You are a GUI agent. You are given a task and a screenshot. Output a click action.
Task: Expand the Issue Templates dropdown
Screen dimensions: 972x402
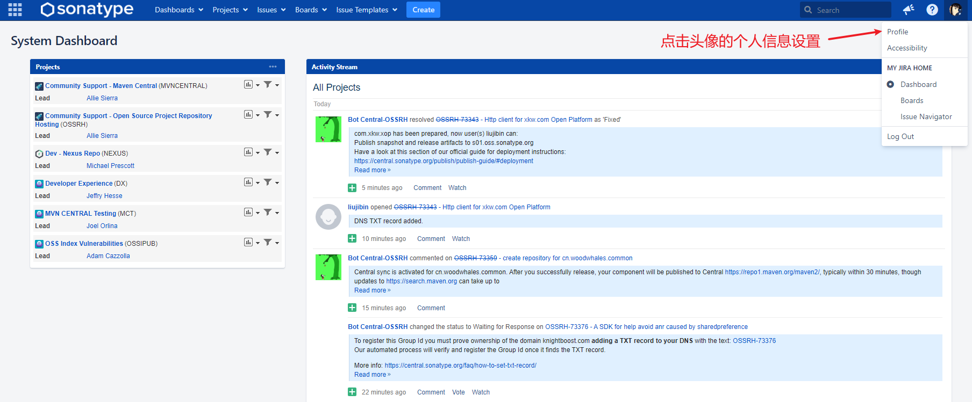click(x=367, y=10)
